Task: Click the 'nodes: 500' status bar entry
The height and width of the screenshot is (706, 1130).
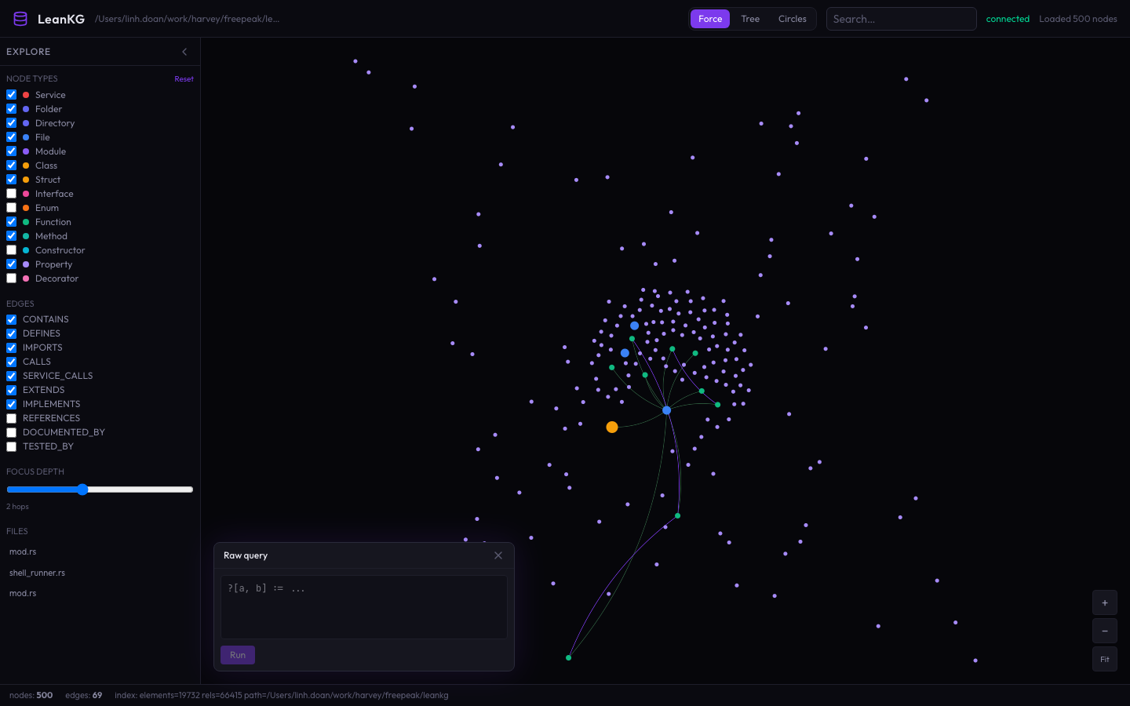Action: (31, 695)
